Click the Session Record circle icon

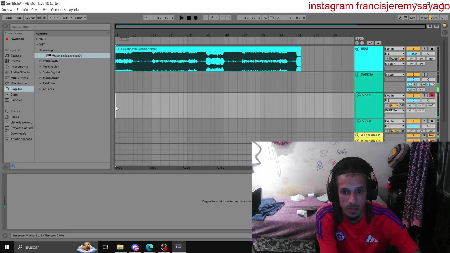pos(228,18)
